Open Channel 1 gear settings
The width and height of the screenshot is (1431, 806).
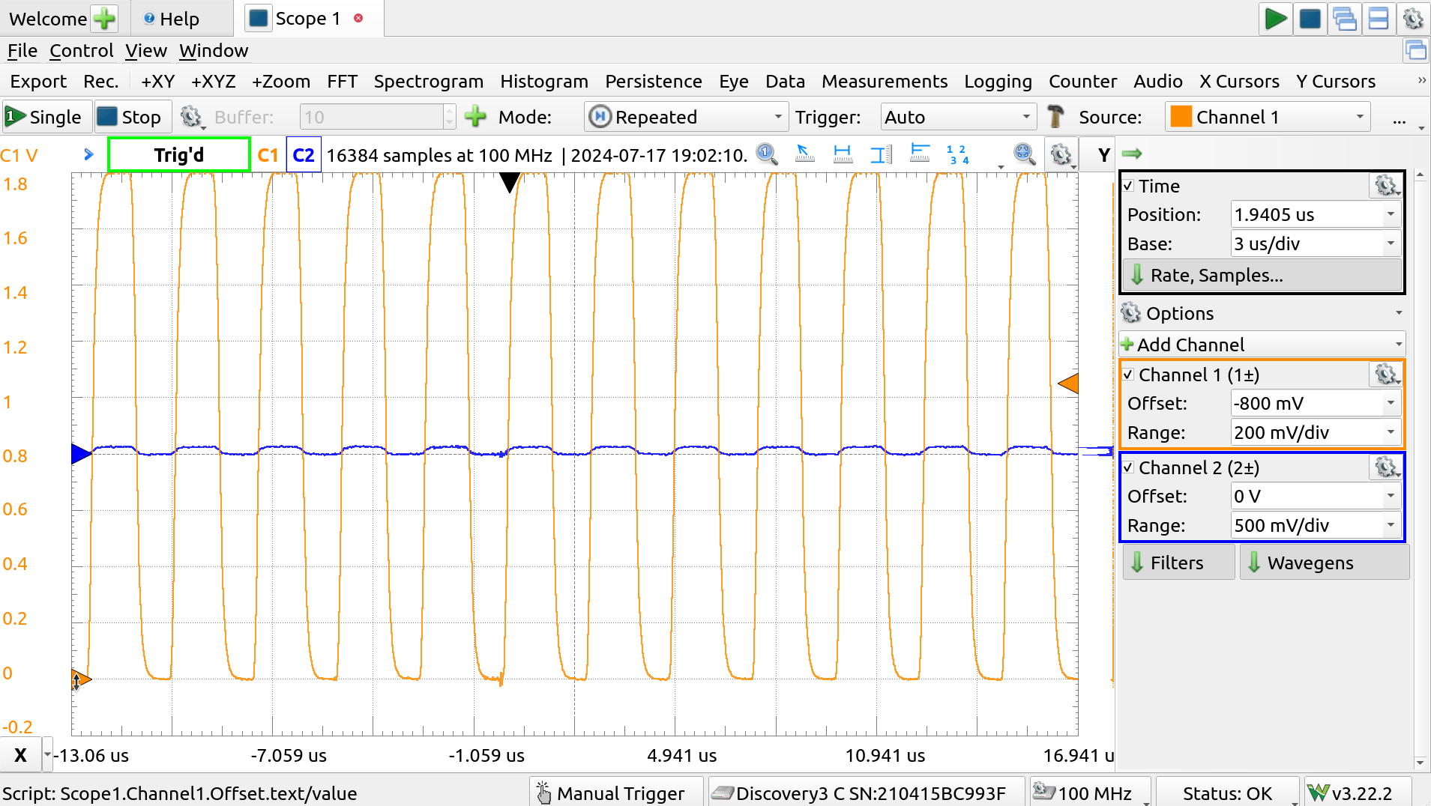click(1385, 375)
